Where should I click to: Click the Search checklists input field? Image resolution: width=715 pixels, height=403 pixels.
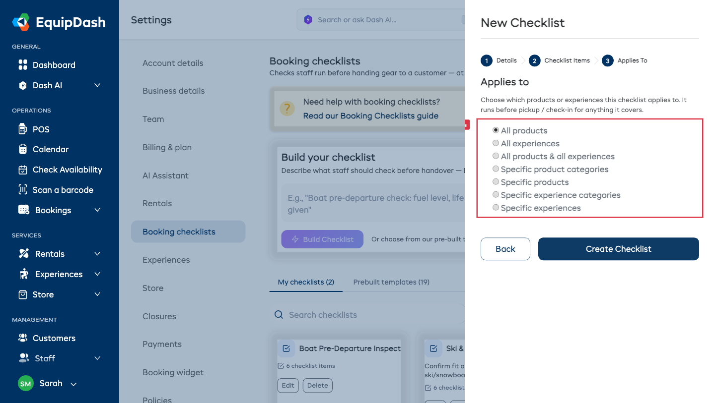pyautogui.click(x=367, y=315)
